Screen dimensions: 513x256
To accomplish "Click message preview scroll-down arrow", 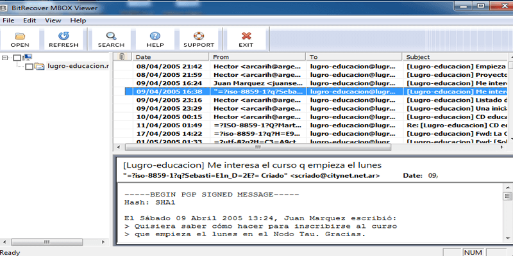I will click(x=507, y=238).
